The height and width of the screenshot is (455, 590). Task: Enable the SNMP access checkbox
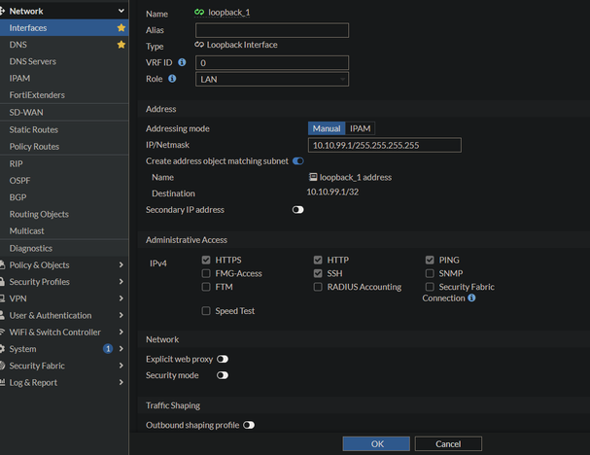(430, 274)
